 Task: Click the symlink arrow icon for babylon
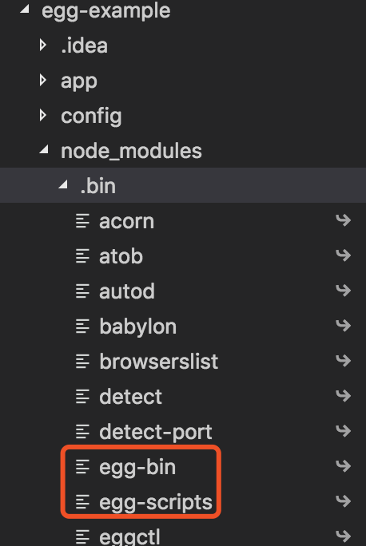343,325
